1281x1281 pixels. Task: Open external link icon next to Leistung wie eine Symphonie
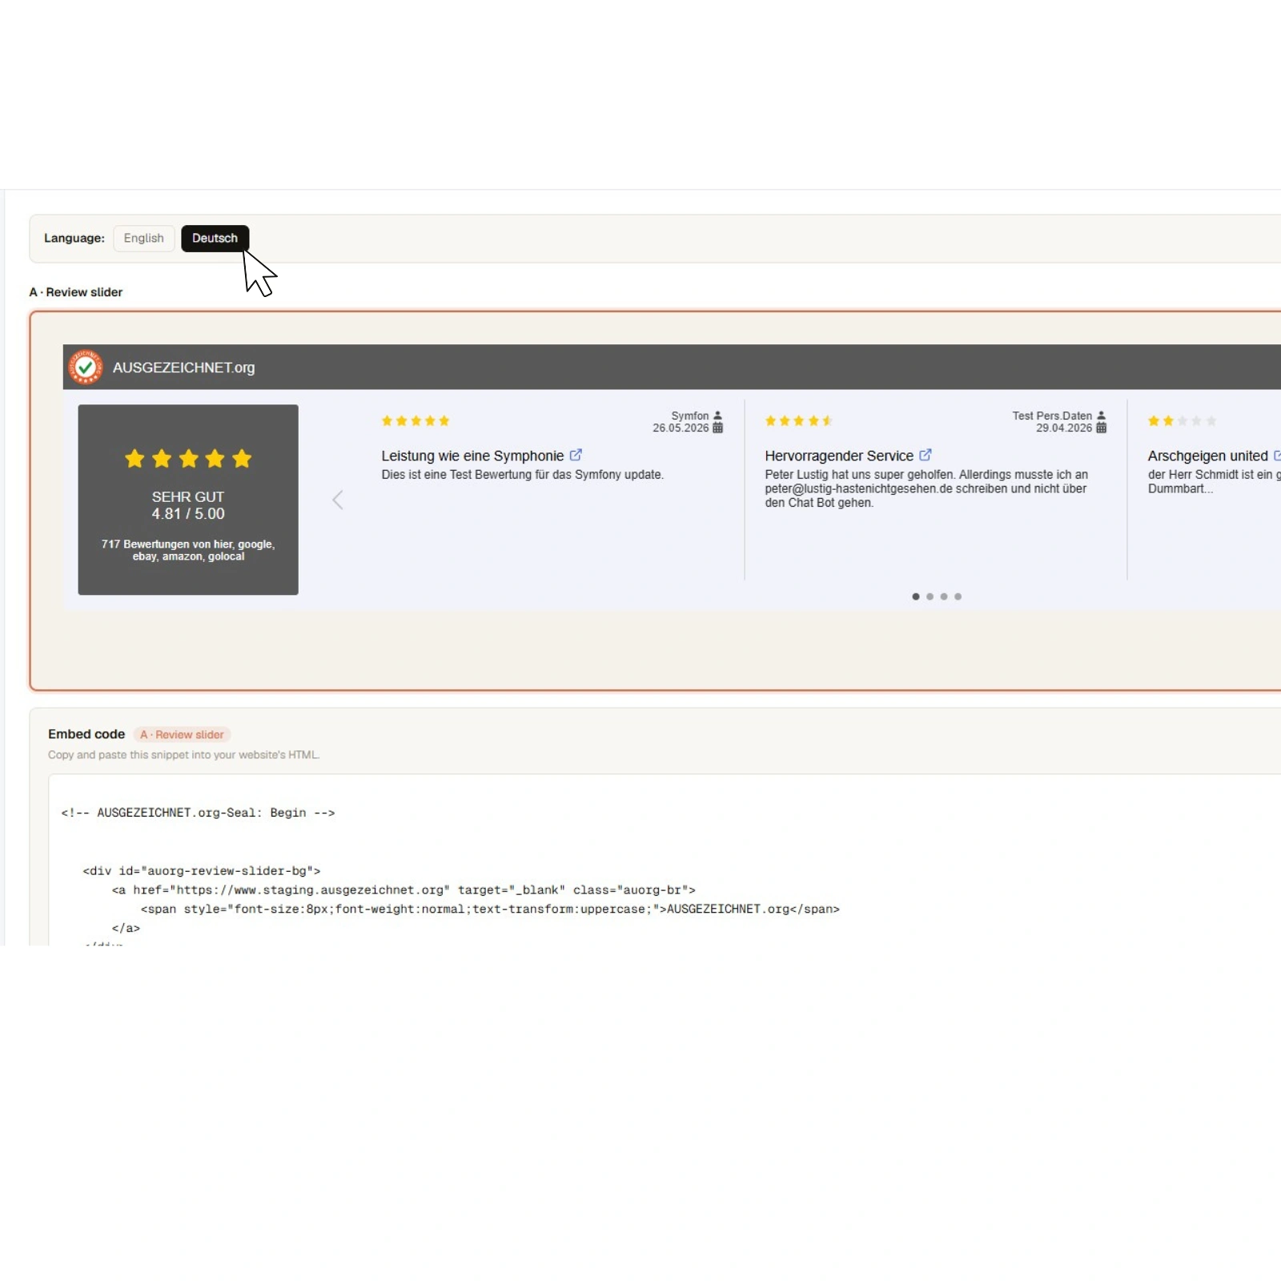tap(576, 455)
